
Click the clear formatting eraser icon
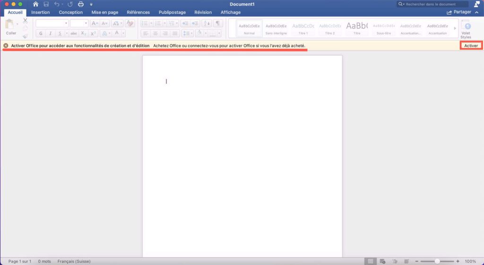130,23
